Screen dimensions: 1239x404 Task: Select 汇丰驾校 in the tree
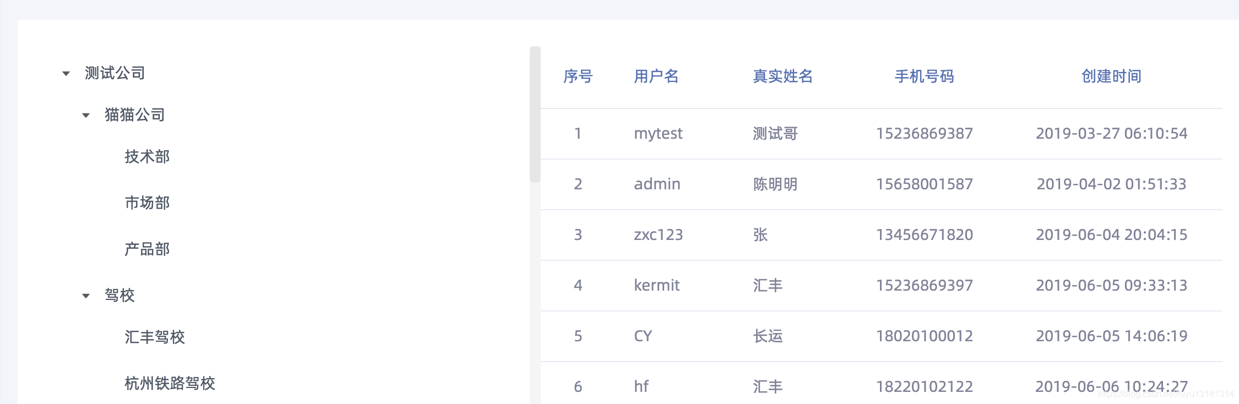155,337
